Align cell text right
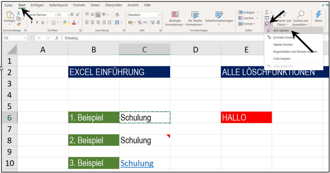The height and width of the screenshot is (173, 330). click(x=98, y=22)
